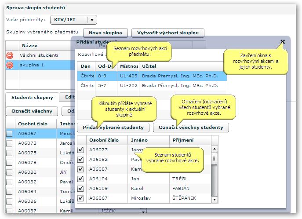Check box for A06086 in group list
302x219 pixels.
coord(9,201)
